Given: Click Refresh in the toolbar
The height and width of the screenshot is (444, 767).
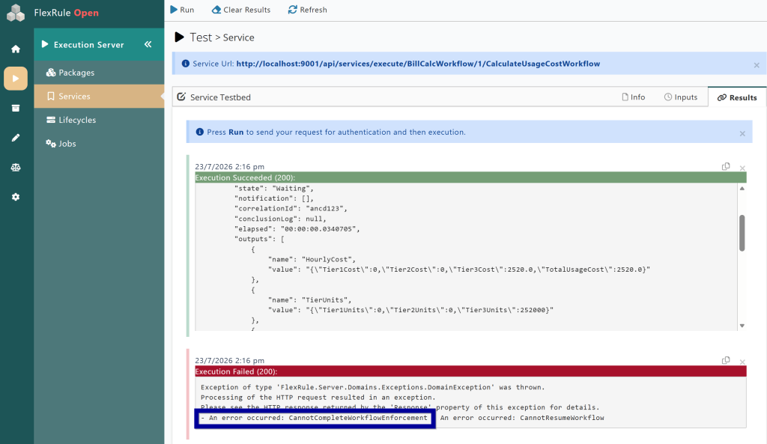Looking at the screenshot, I should point(308,10).
